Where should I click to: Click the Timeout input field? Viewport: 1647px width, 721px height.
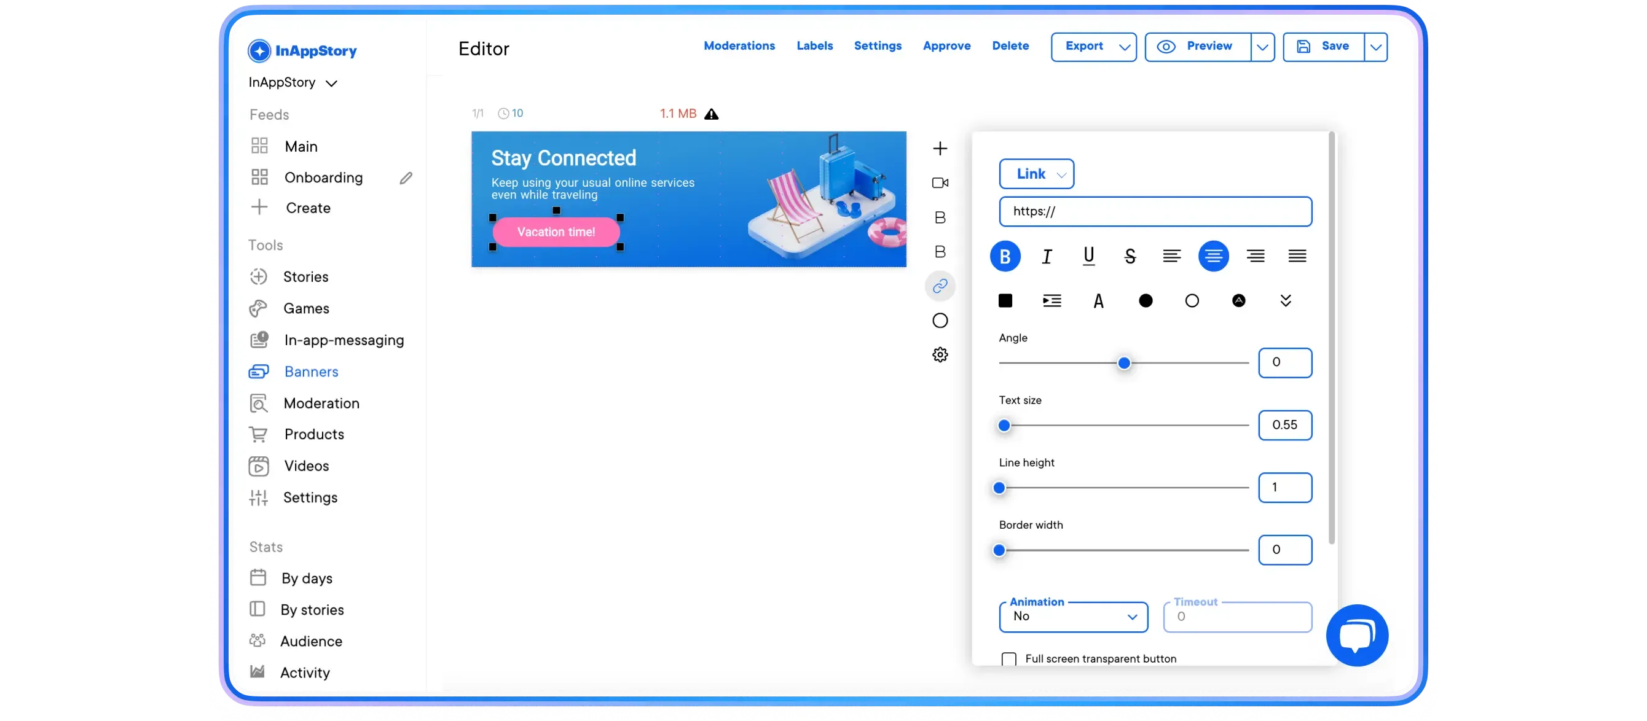click(1237, 617)
